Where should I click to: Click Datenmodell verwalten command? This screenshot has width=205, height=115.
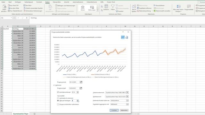pyautogui.click(x=162, y=11)
